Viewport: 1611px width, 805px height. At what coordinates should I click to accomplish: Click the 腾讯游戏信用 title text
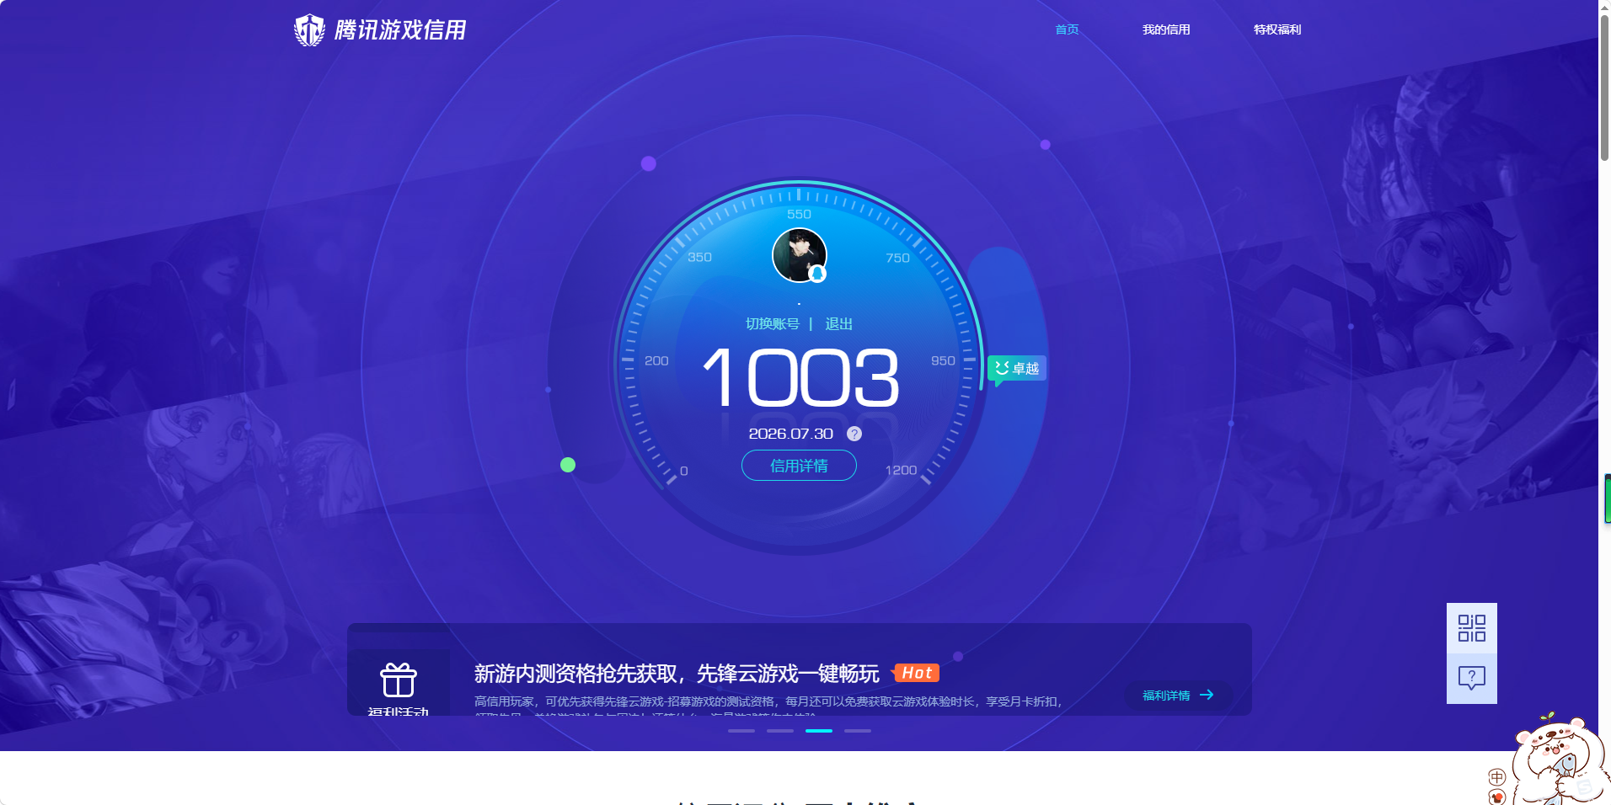[400, 30]
